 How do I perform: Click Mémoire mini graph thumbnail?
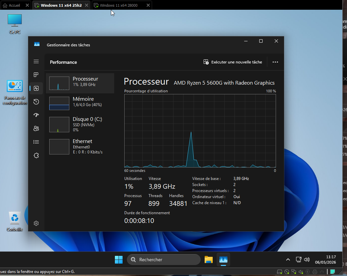pyautogui.click(x=59, y=103)
